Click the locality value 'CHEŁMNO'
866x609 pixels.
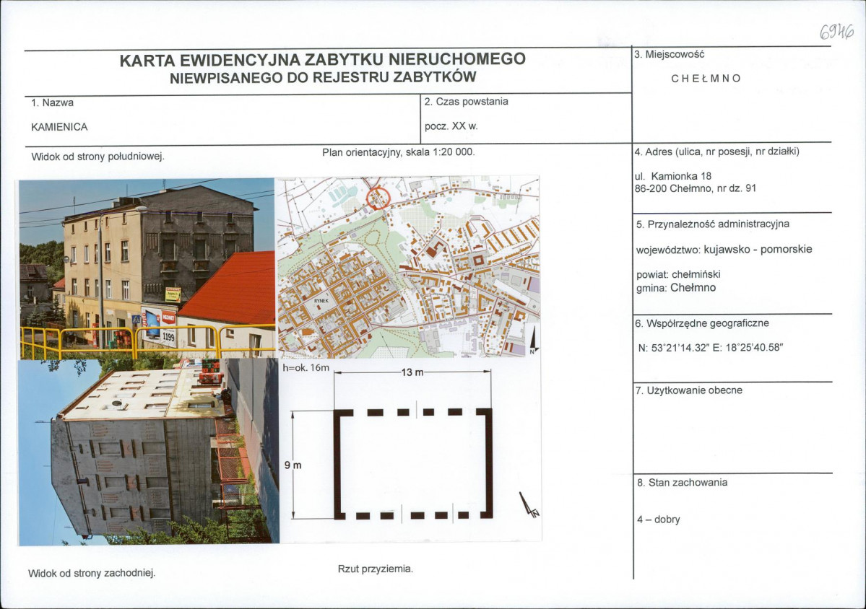(706, 79)
